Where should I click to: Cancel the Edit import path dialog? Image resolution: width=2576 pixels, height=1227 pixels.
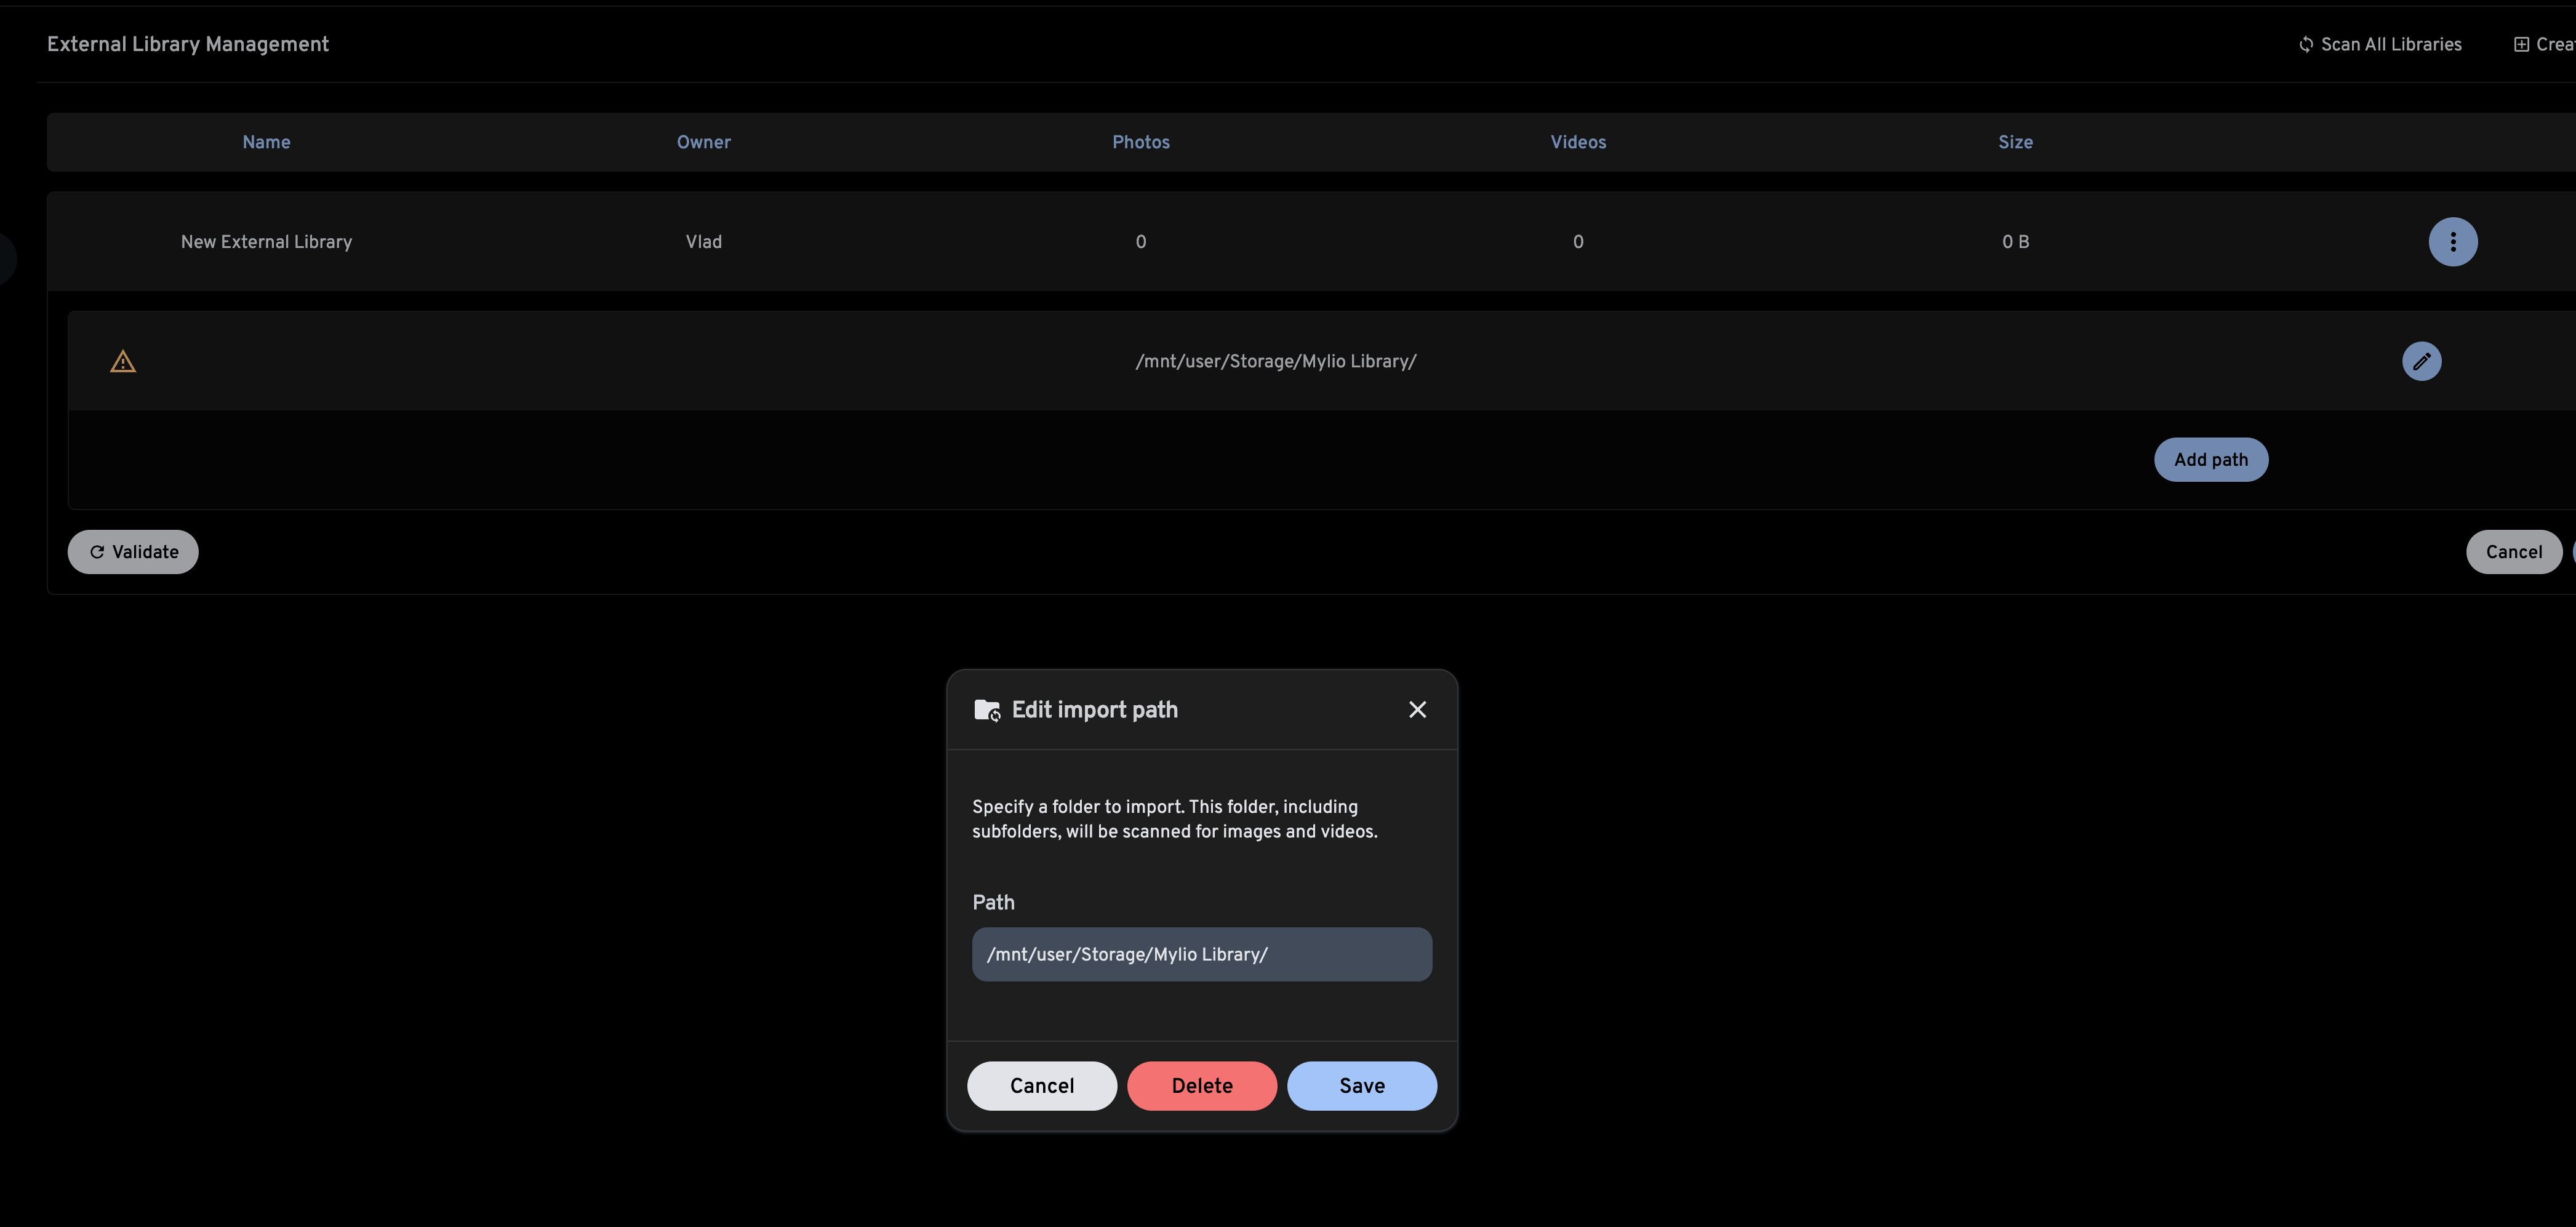click(x=1041, y=1085)
